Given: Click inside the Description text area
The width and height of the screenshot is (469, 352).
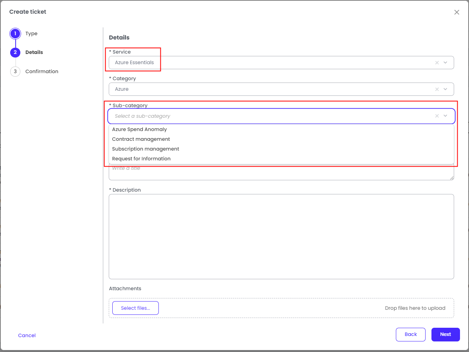Looking at the screenshot, I should tap(281, 236).
